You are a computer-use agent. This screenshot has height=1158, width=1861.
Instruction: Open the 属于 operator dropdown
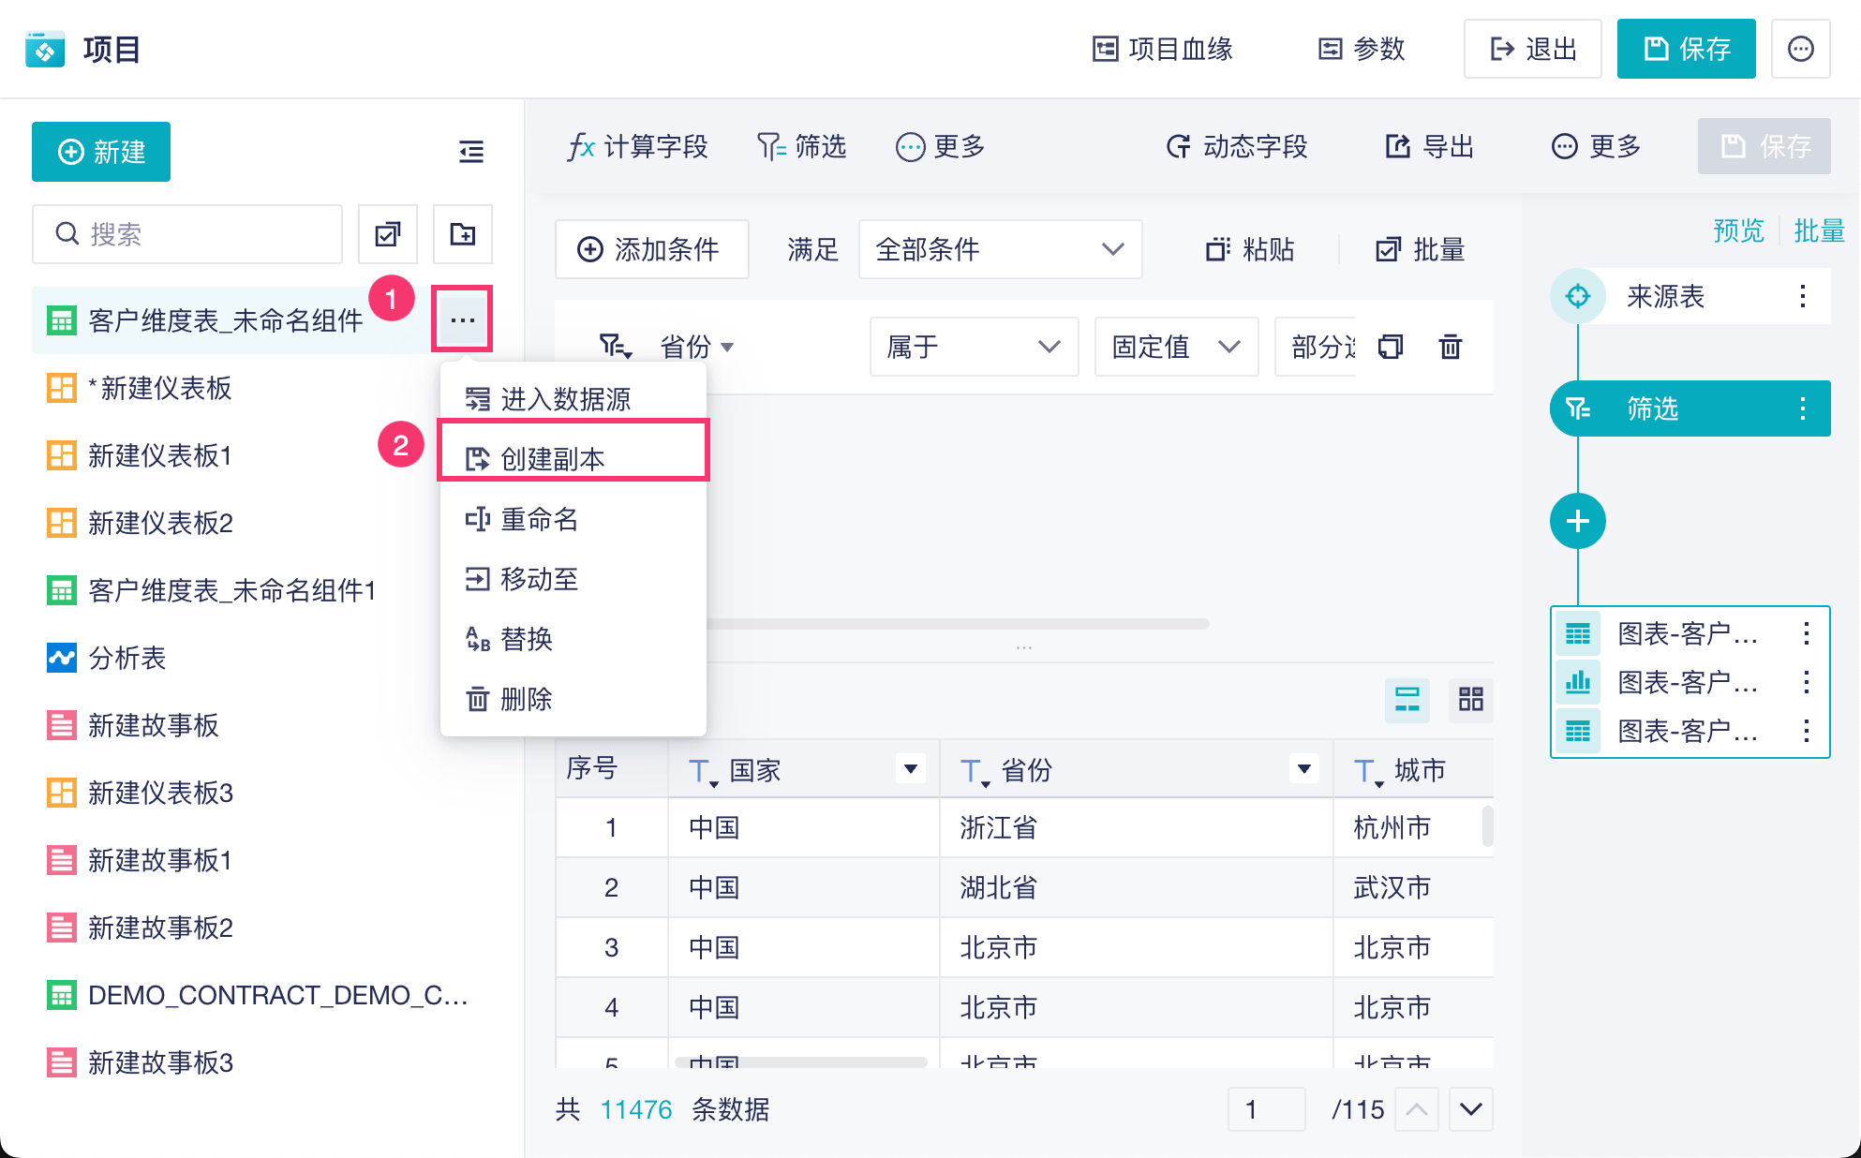click(x=973, y=347)
